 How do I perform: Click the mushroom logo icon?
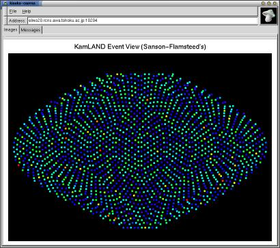(x=269, y=16)
